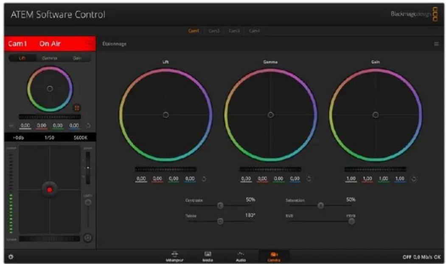Click the Lift master wheel strip

click(x=165, y=170)
